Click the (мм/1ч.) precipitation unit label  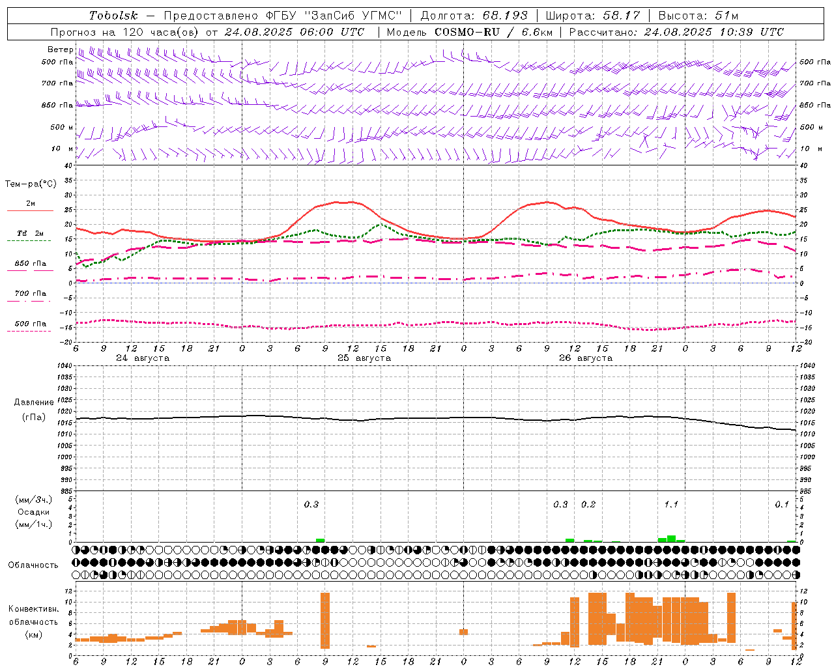[x=34, y=524]
